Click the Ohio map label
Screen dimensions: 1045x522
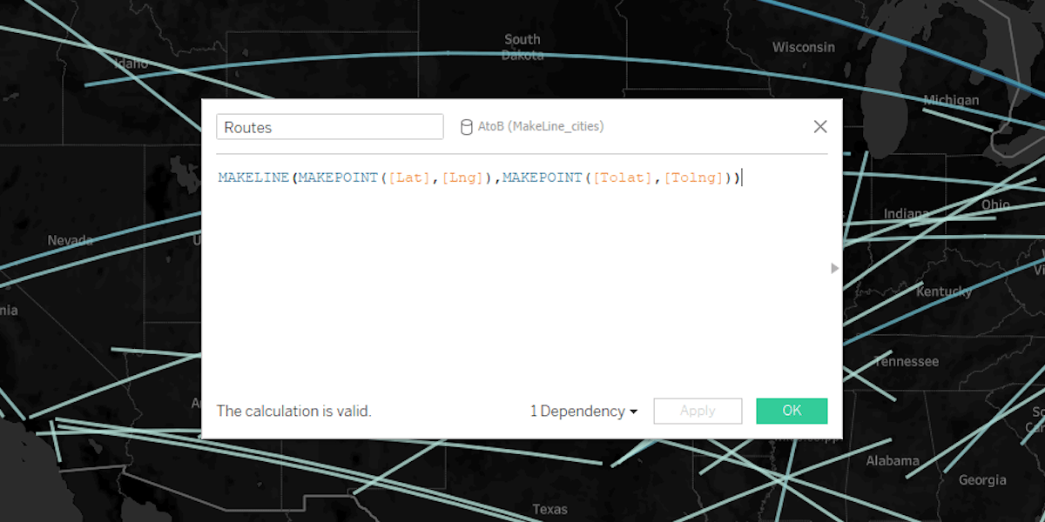(x=996, y=204)
